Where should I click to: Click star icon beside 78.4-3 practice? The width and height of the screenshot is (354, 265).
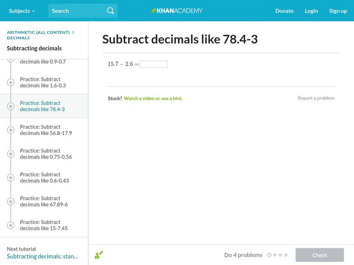pos(11,106)
